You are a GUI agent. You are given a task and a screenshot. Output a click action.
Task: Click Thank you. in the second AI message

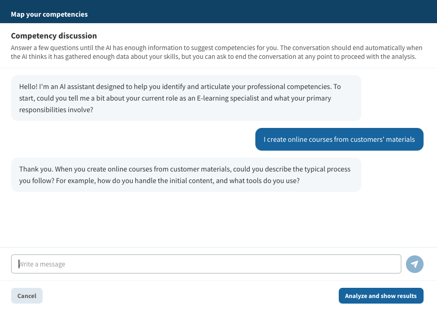pos(36,169)
